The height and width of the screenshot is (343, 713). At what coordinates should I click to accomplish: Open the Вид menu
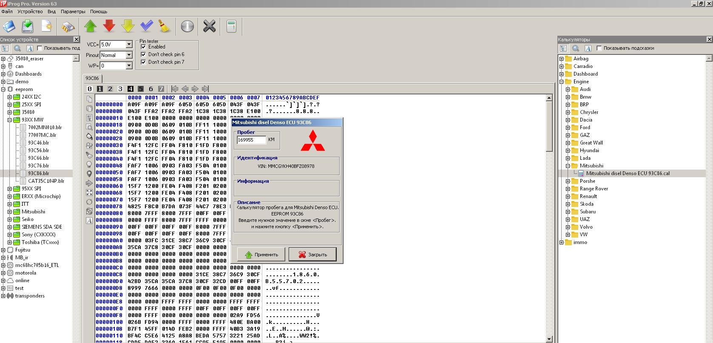click(x=51, y=11)
